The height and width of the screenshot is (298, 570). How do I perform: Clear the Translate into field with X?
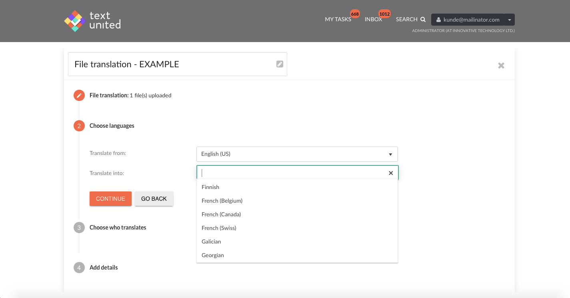[391, 173]
